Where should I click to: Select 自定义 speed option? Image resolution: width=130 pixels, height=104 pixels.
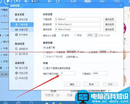(x=48, y=52)
